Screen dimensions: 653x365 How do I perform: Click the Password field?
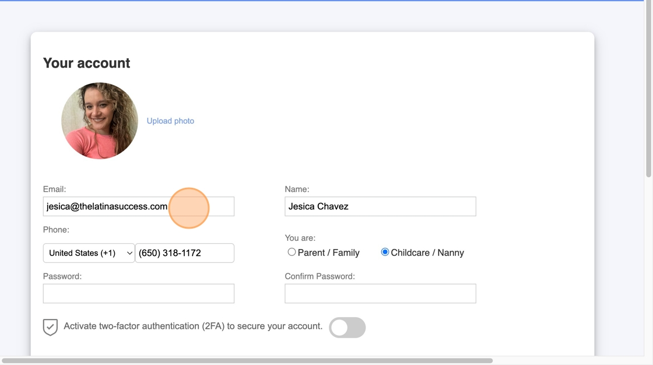coord(139,293)
